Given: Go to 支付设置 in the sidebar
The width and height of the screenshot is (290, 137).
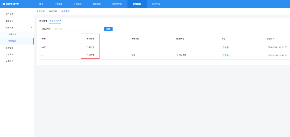Looking at the screenshot, I should pos(9,54).
